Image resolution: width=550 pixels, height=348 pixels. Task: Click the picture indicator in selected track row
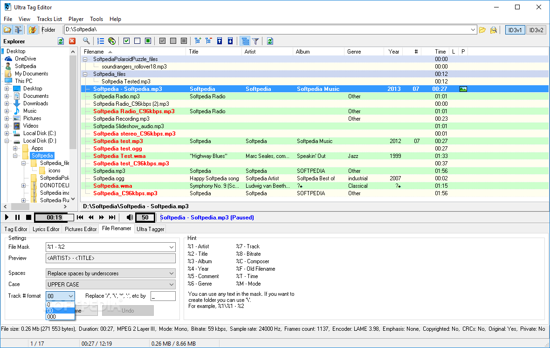tap(463, 89)
